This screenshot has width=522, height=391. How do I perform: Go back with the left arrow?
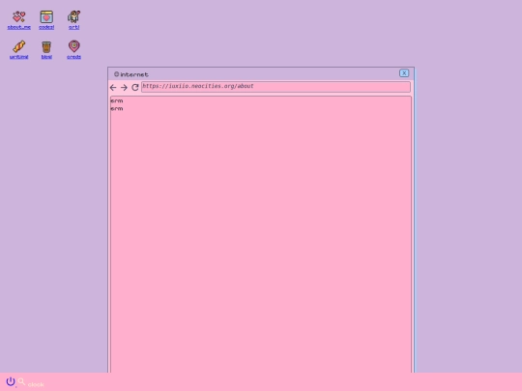[x=113, y=88]
